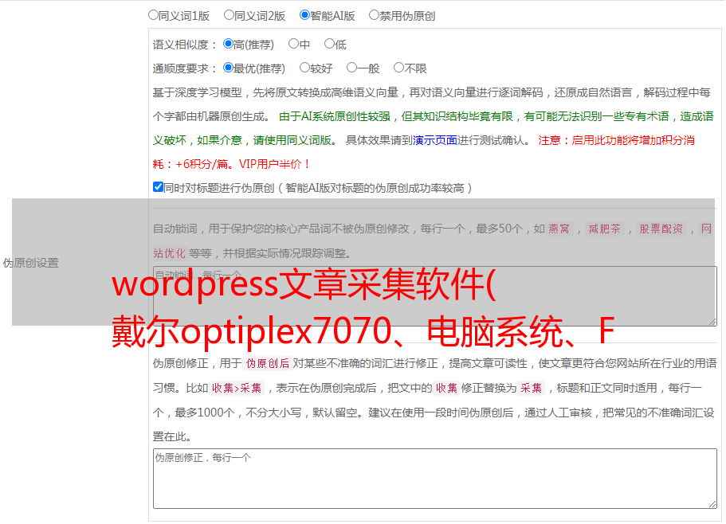Set 语义相似度 to 低

pos(329,44)
